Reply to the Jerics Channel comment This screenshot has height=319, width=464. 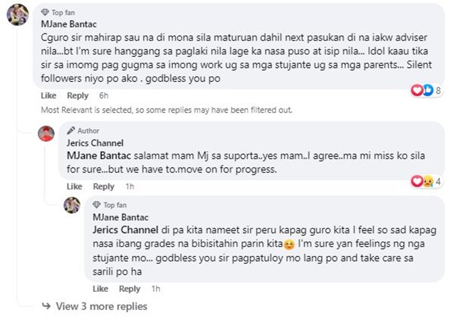(103, 187)
